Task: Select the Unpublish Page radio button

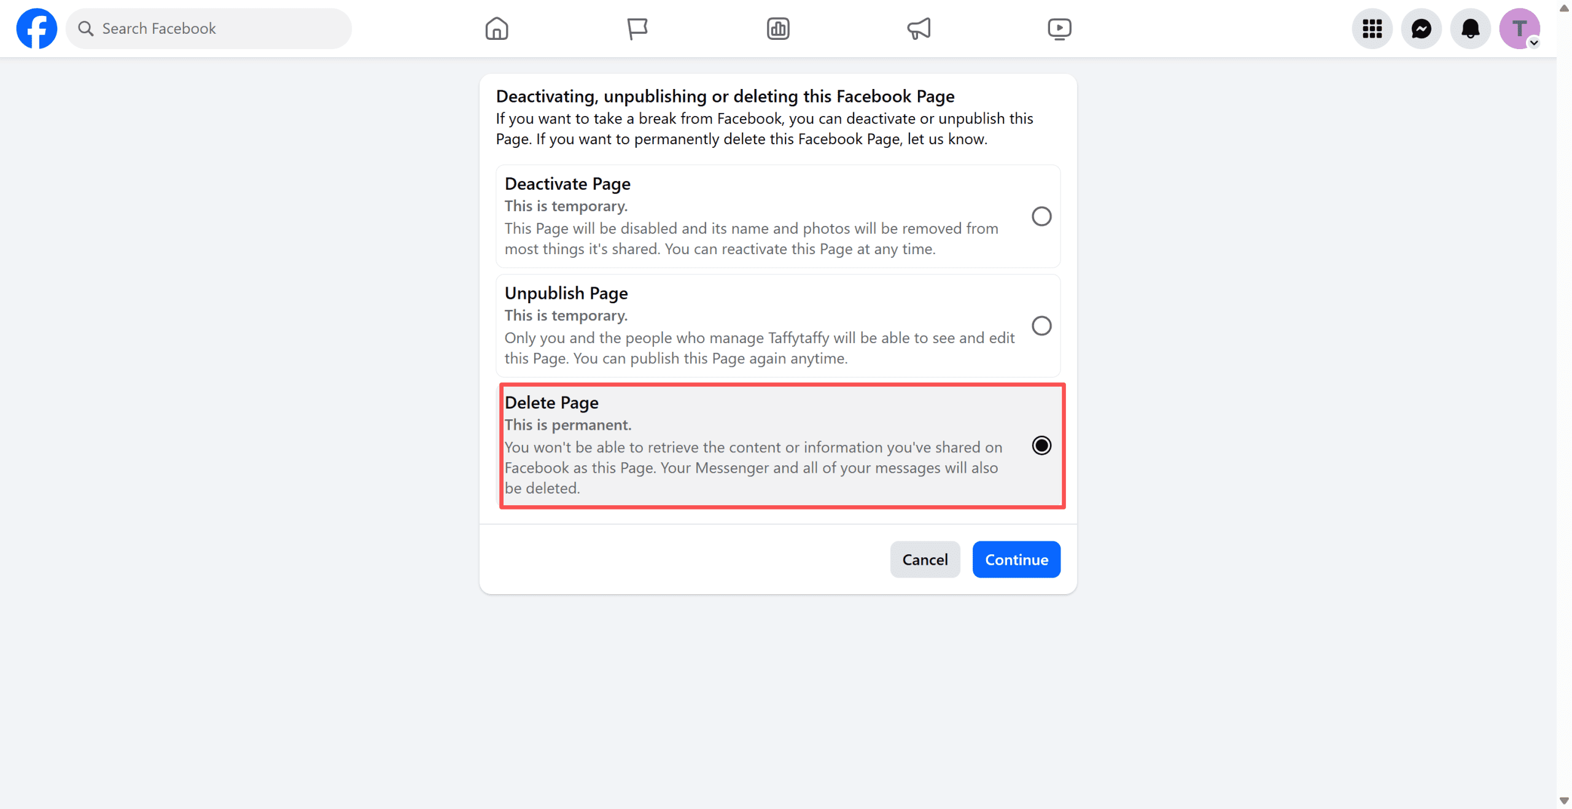Action: coord(1041,325)
